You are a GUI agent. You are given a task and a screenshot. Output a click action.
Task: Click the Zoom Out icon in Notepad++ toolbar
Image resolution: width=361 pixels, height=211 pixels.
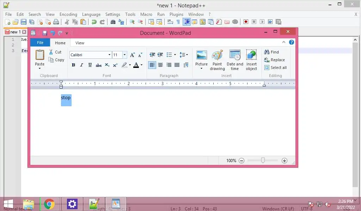point(140,22)
